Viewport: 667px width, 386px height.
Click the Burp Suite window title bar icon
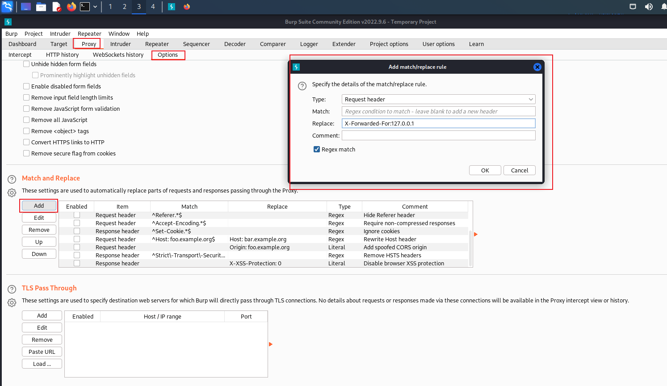[x=8, y=21]
